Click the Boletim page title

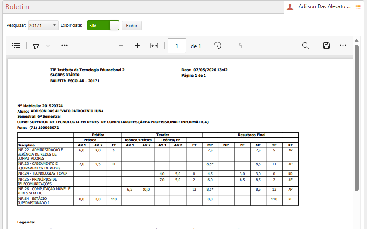[18, 7]
